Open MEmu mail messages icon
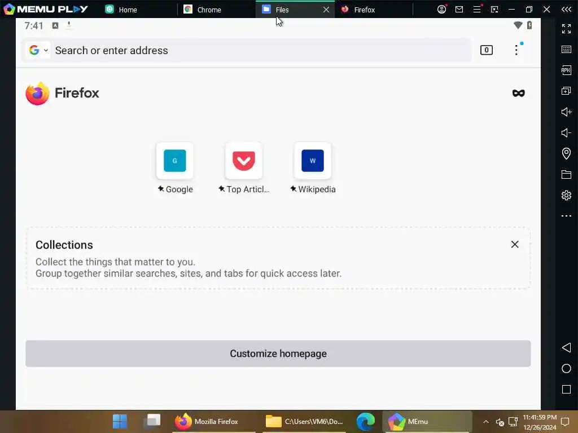This screenshot has width=578, height=433. pyautogui.click(x=459, y=9)
